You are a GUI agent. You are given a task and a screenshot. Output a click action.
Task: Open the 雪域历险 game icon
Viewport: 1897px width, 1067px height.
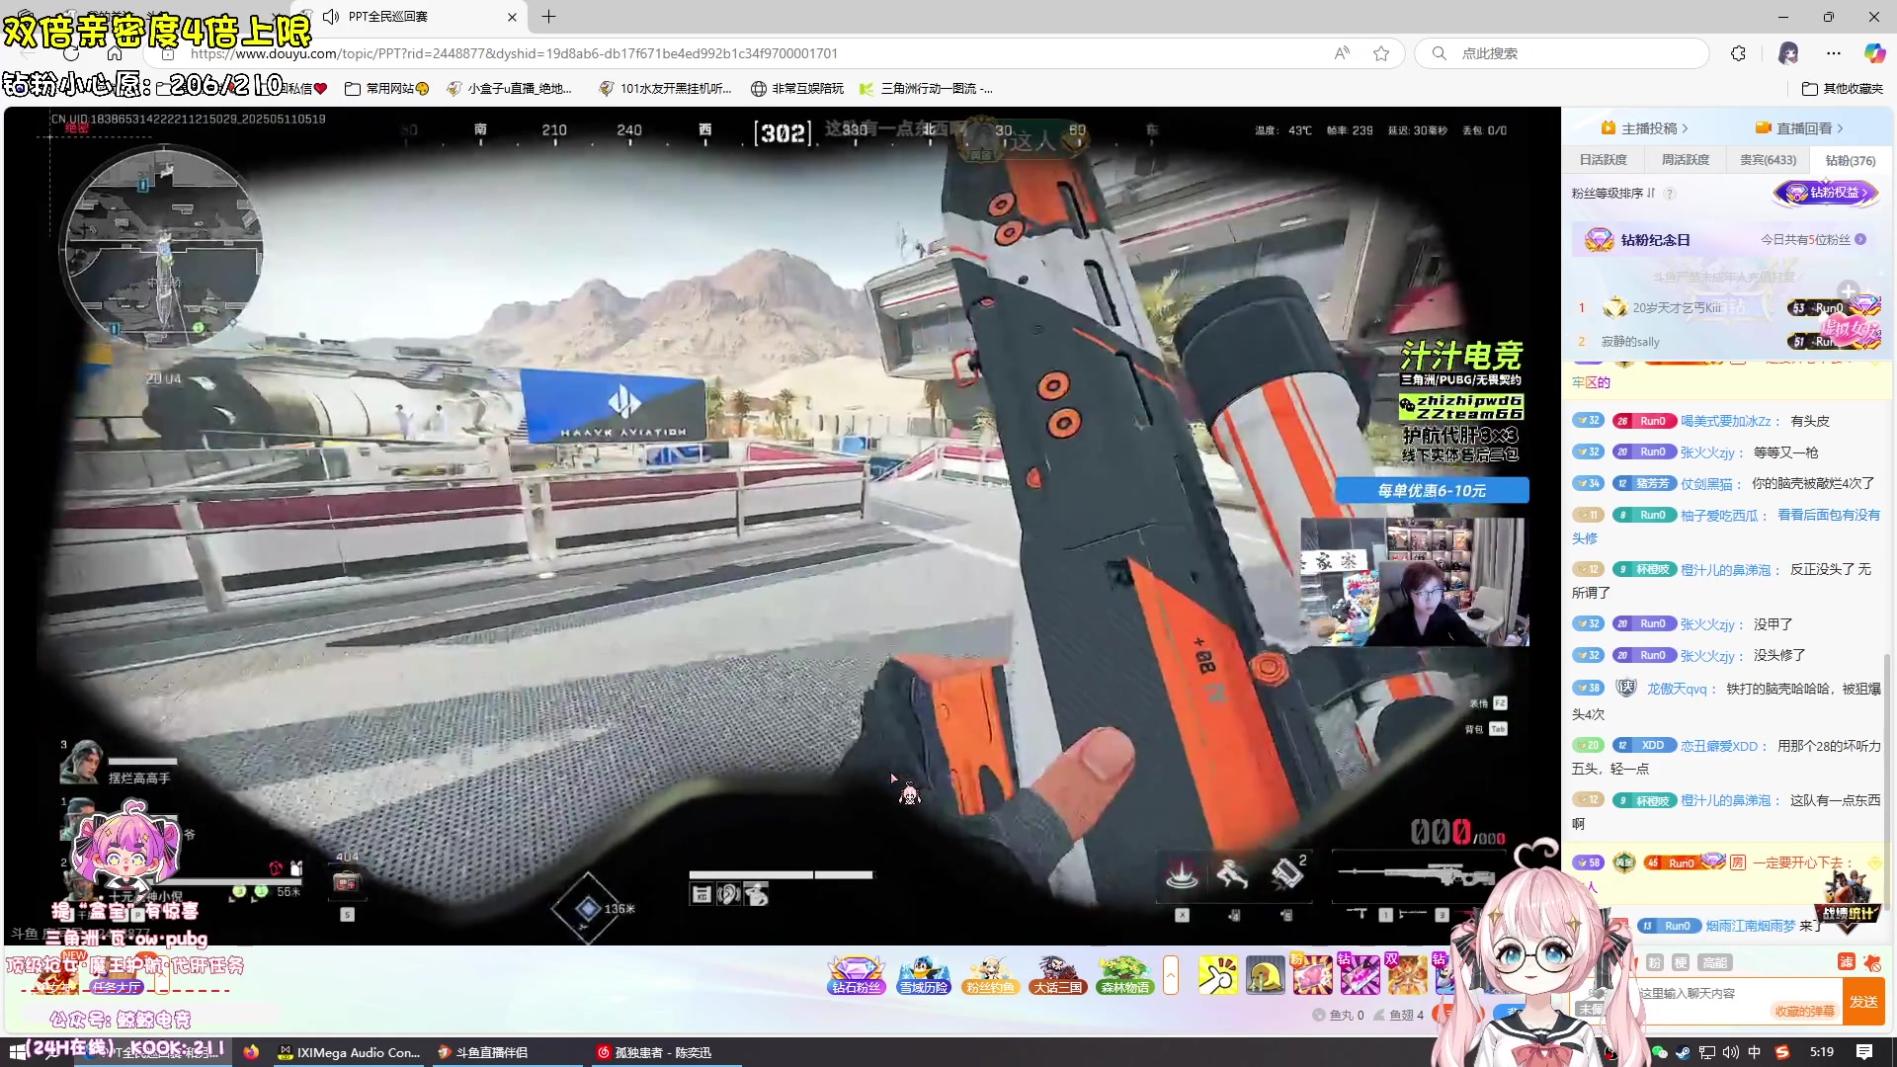[x=924, y=974]
